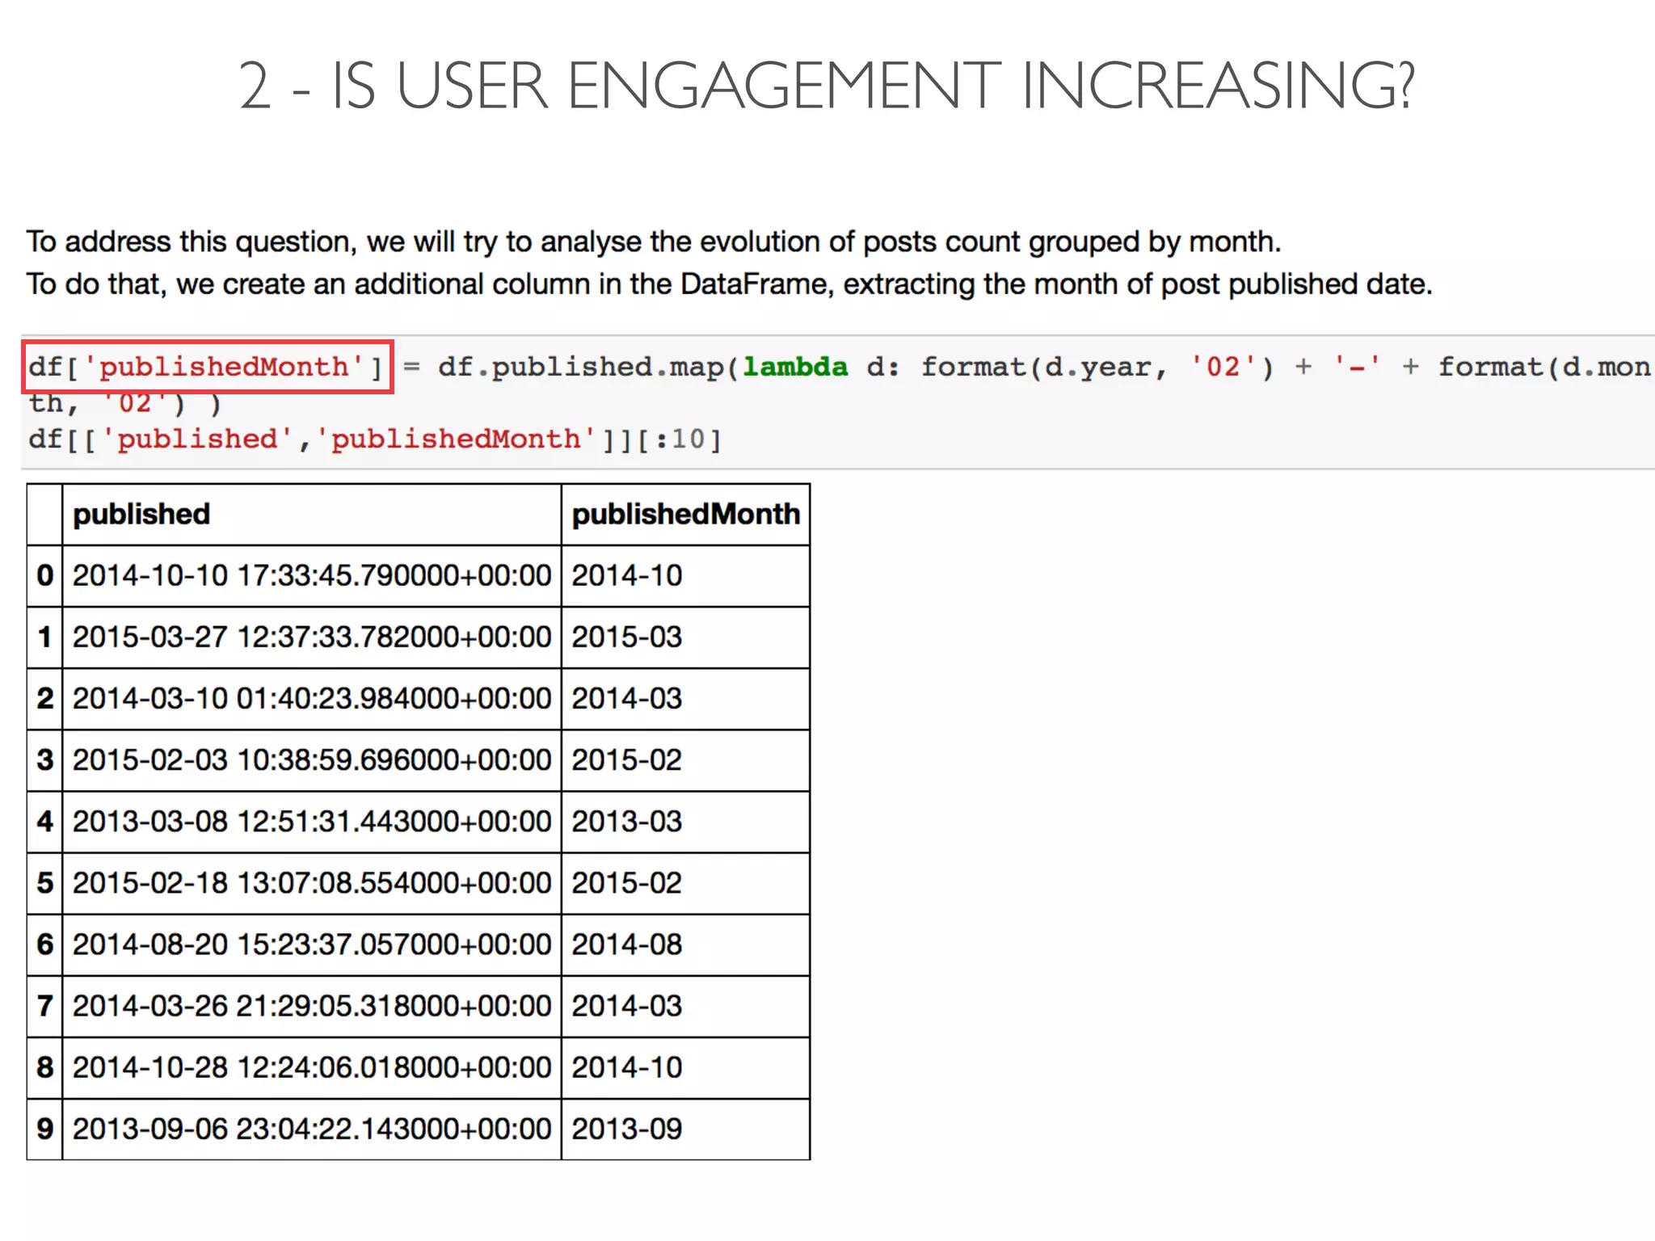
Task: Click the 2014-08-20 published timestamp
Action: [311, 944]
